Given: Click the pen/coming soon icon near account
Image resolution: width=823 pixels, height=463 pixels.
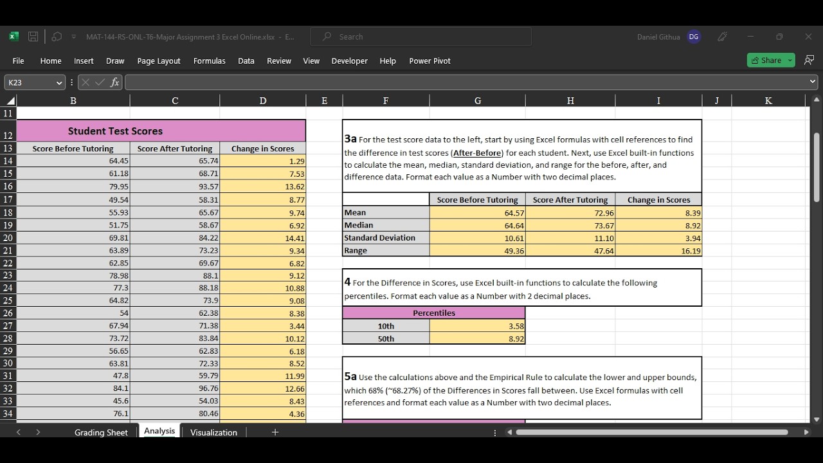Looking at the screenshot, I should pyautogui.click(x=722, y=37).
